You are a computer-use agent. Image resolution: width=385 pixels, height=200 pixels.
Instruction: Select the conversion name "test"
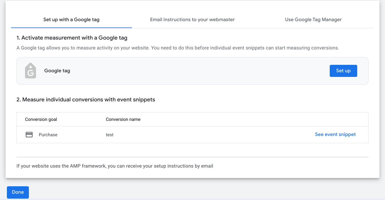(109, 135)
